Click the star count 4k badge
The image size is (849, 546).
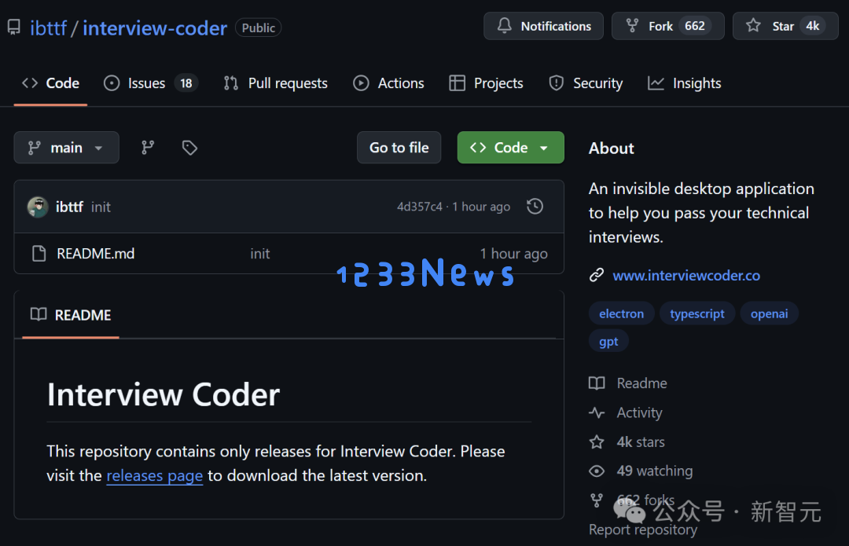coord(813,26)
